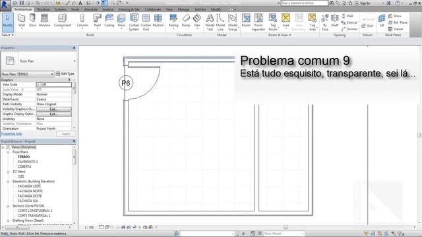Click the Edit Type button
The height and width of the screenshot is (237, 422).
65,74
